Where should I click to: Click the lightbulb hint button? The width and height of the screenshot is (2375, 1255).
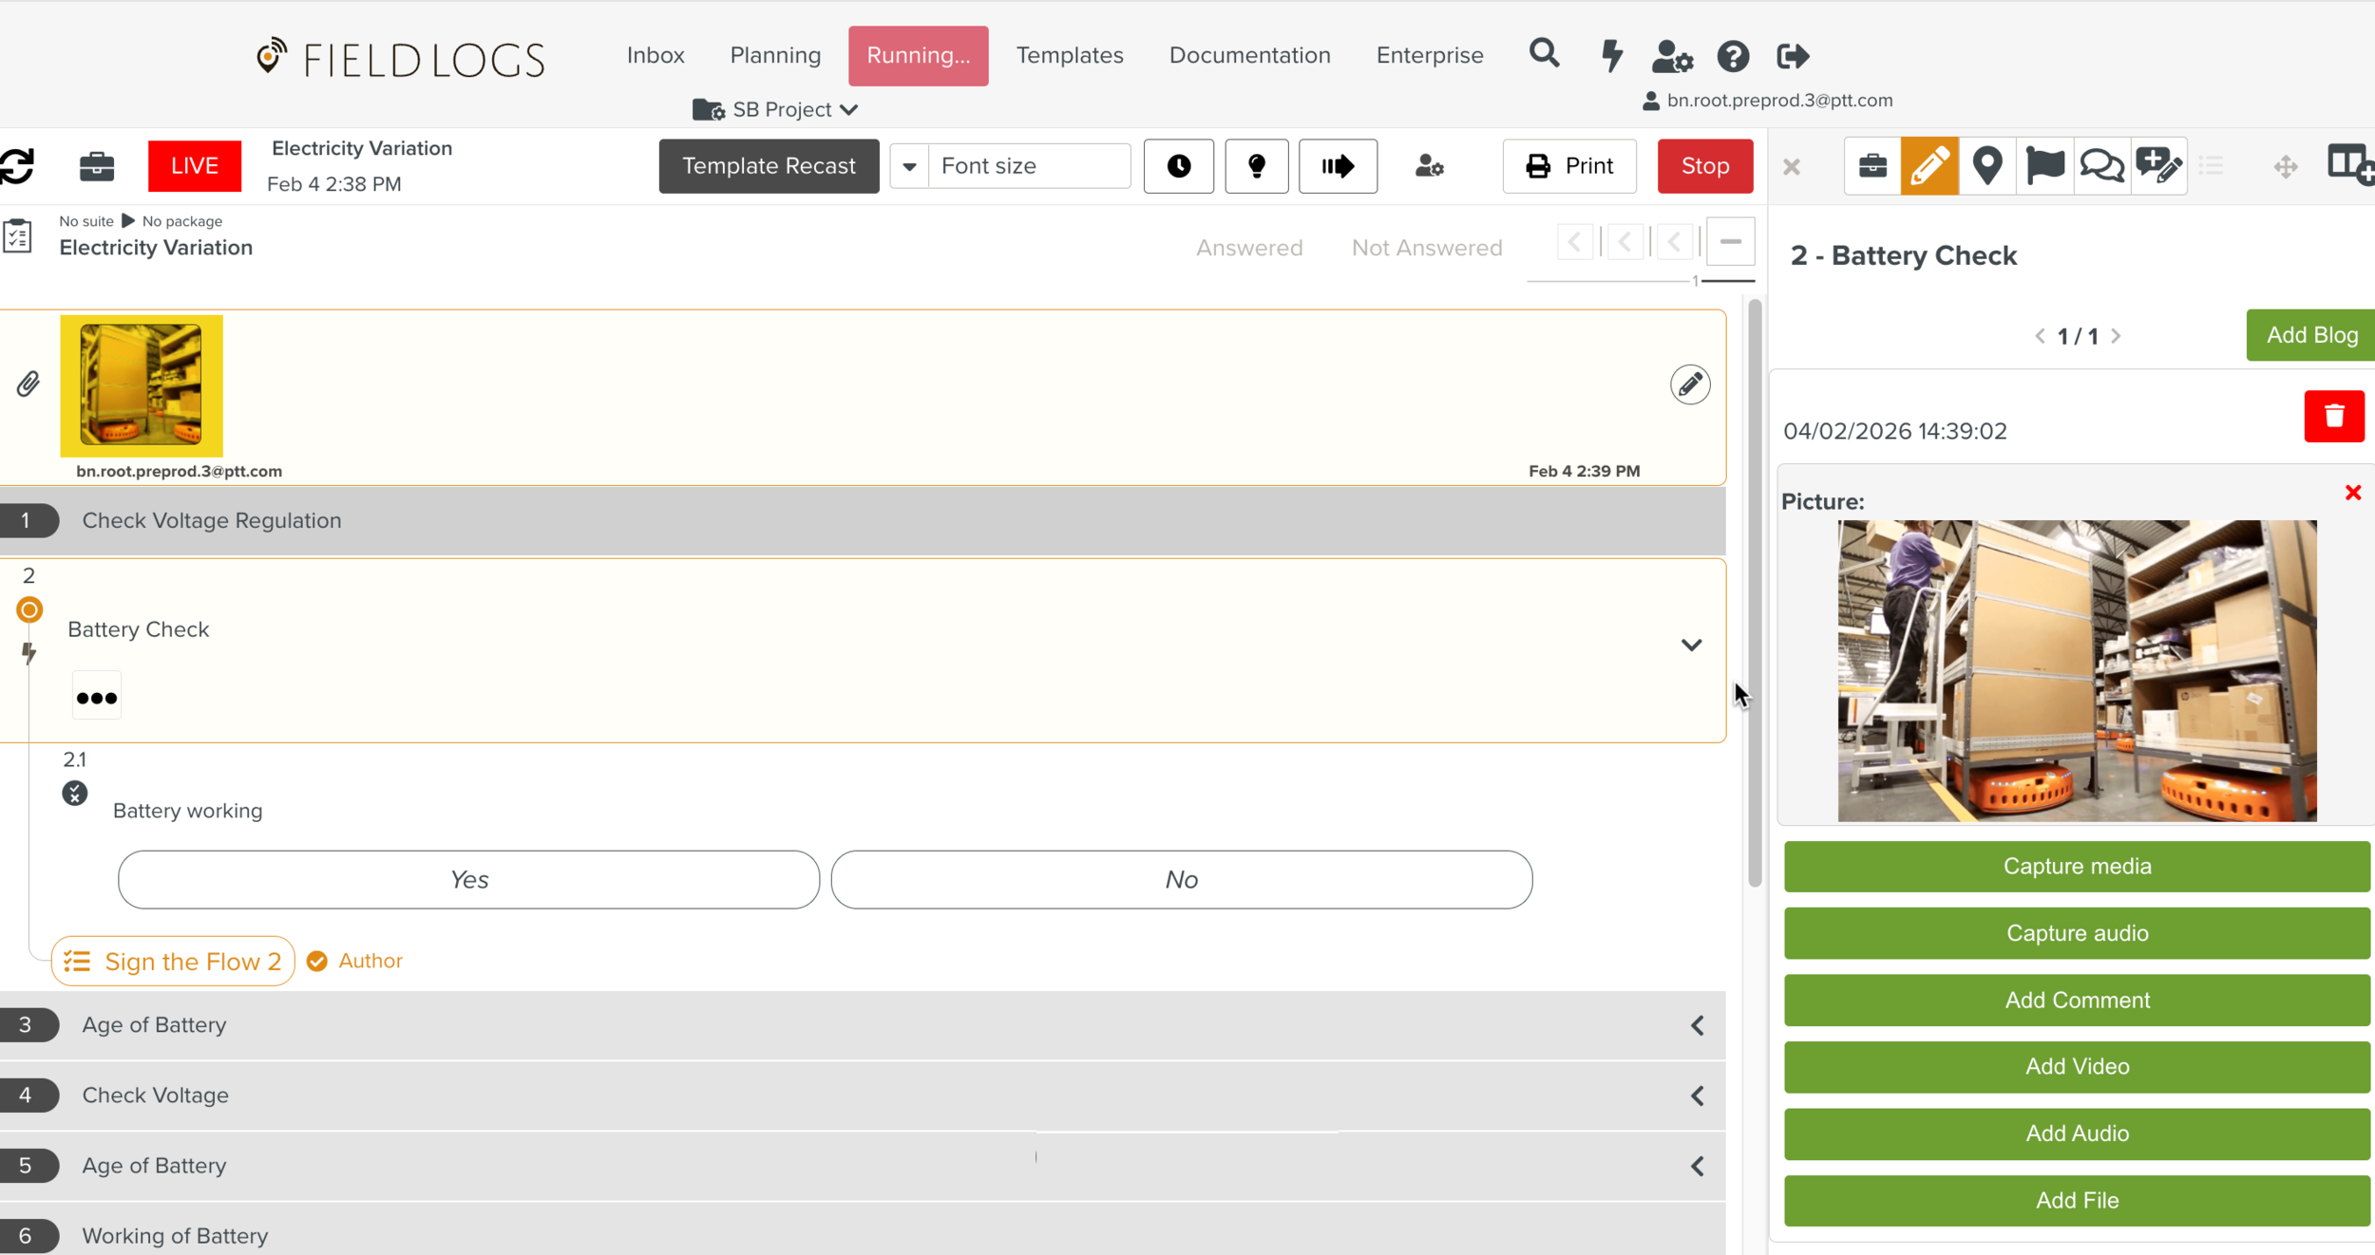tap(1256, 166)
